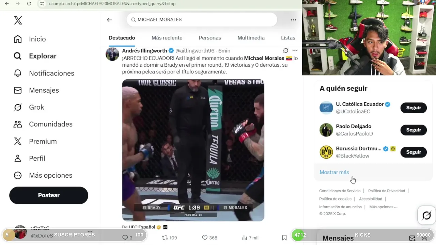Click the Postear button
The width and height of the screenshot is (436, 245).
point(49,195)
